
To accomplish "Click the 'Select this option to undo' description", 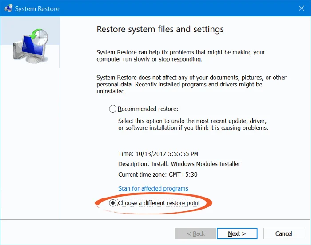I will point(193,124).
